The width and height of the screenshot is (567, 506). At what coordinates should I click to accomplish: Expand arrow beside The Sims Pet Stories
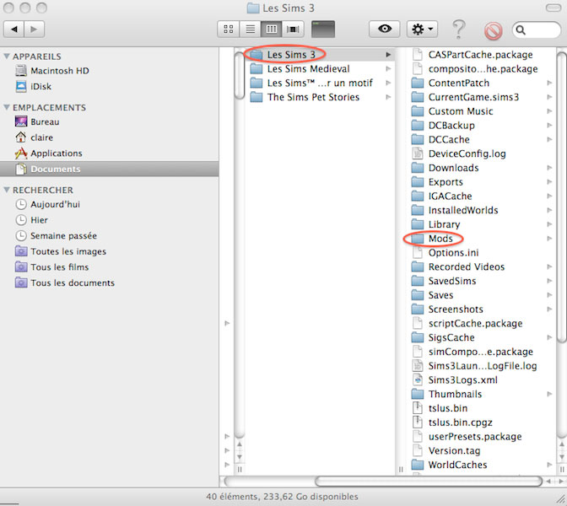[388, 97]
